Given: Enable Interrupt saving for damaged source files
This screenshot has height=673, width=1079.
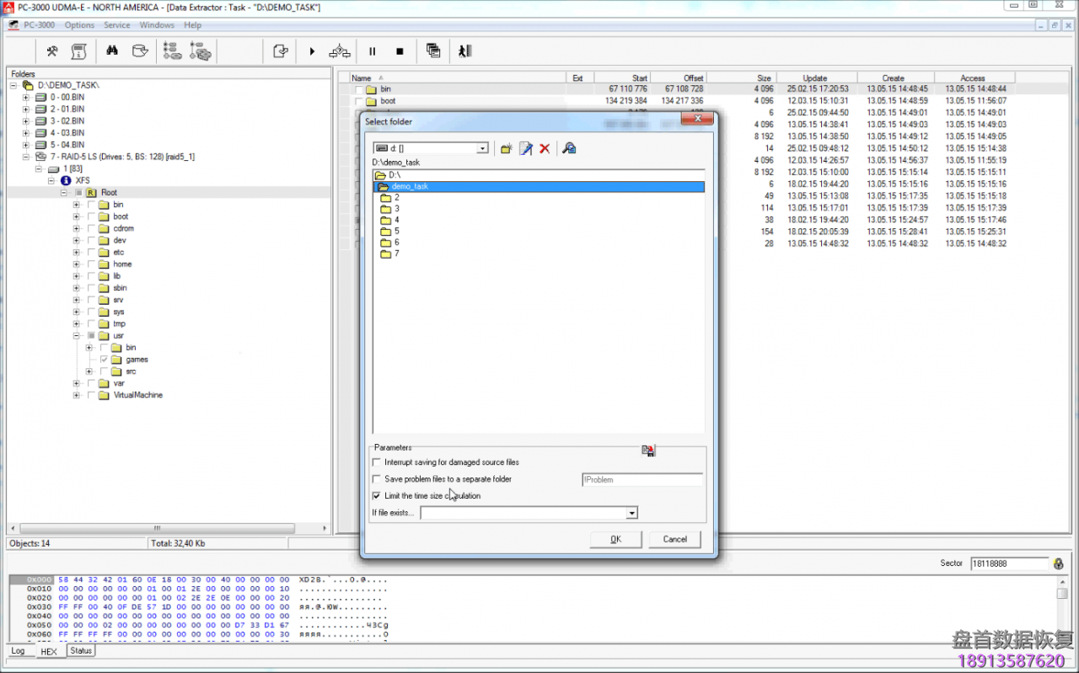Looking at the screenshot, I should (x=376, y=462).
